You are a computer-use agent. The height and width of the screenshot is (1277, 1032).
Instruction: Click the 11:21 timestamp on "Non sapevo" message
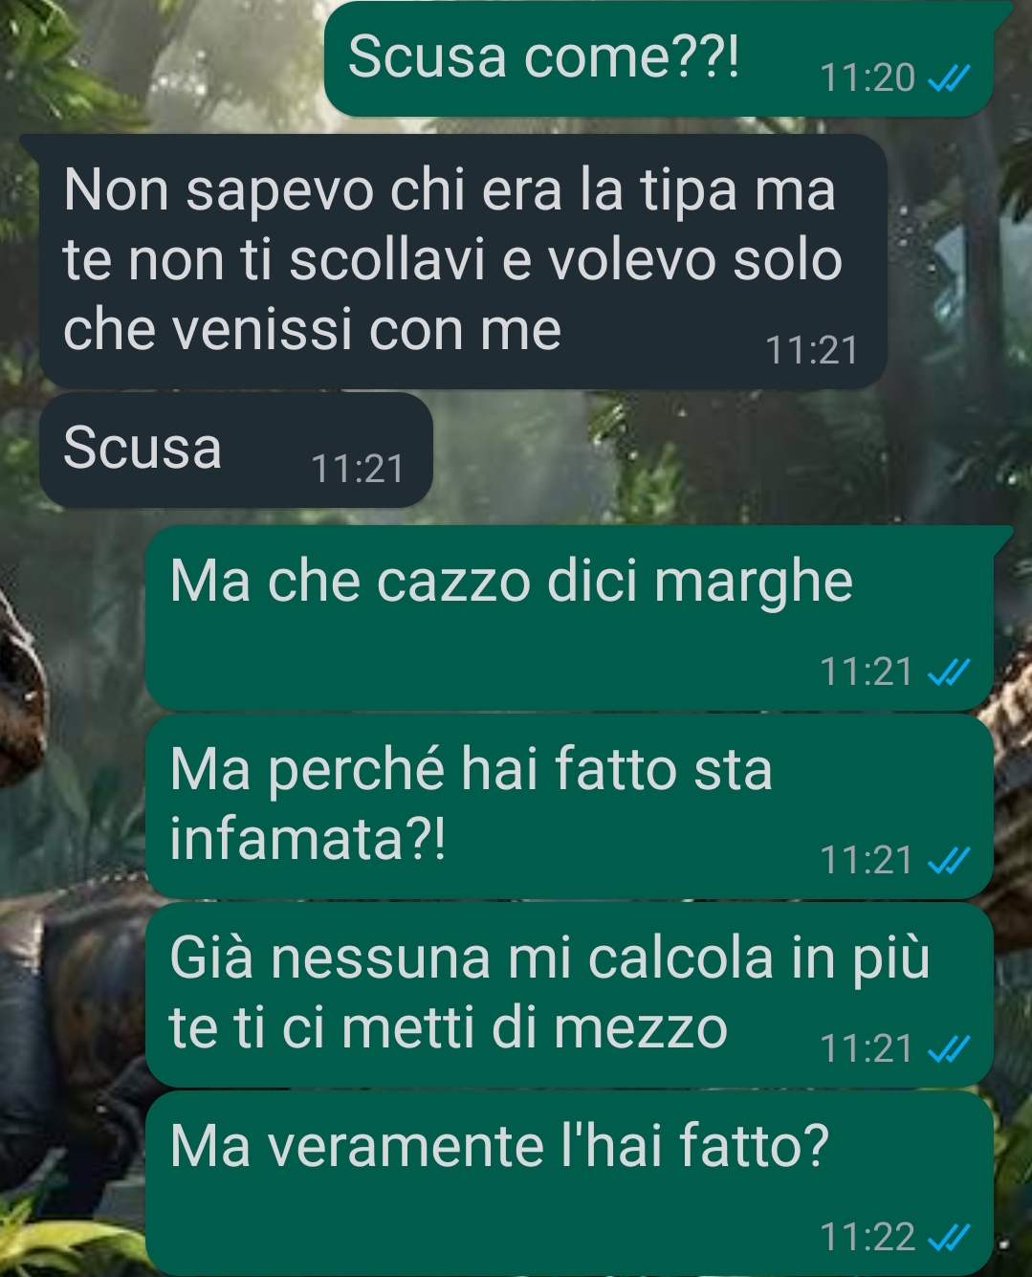click(x=812, y=351)
